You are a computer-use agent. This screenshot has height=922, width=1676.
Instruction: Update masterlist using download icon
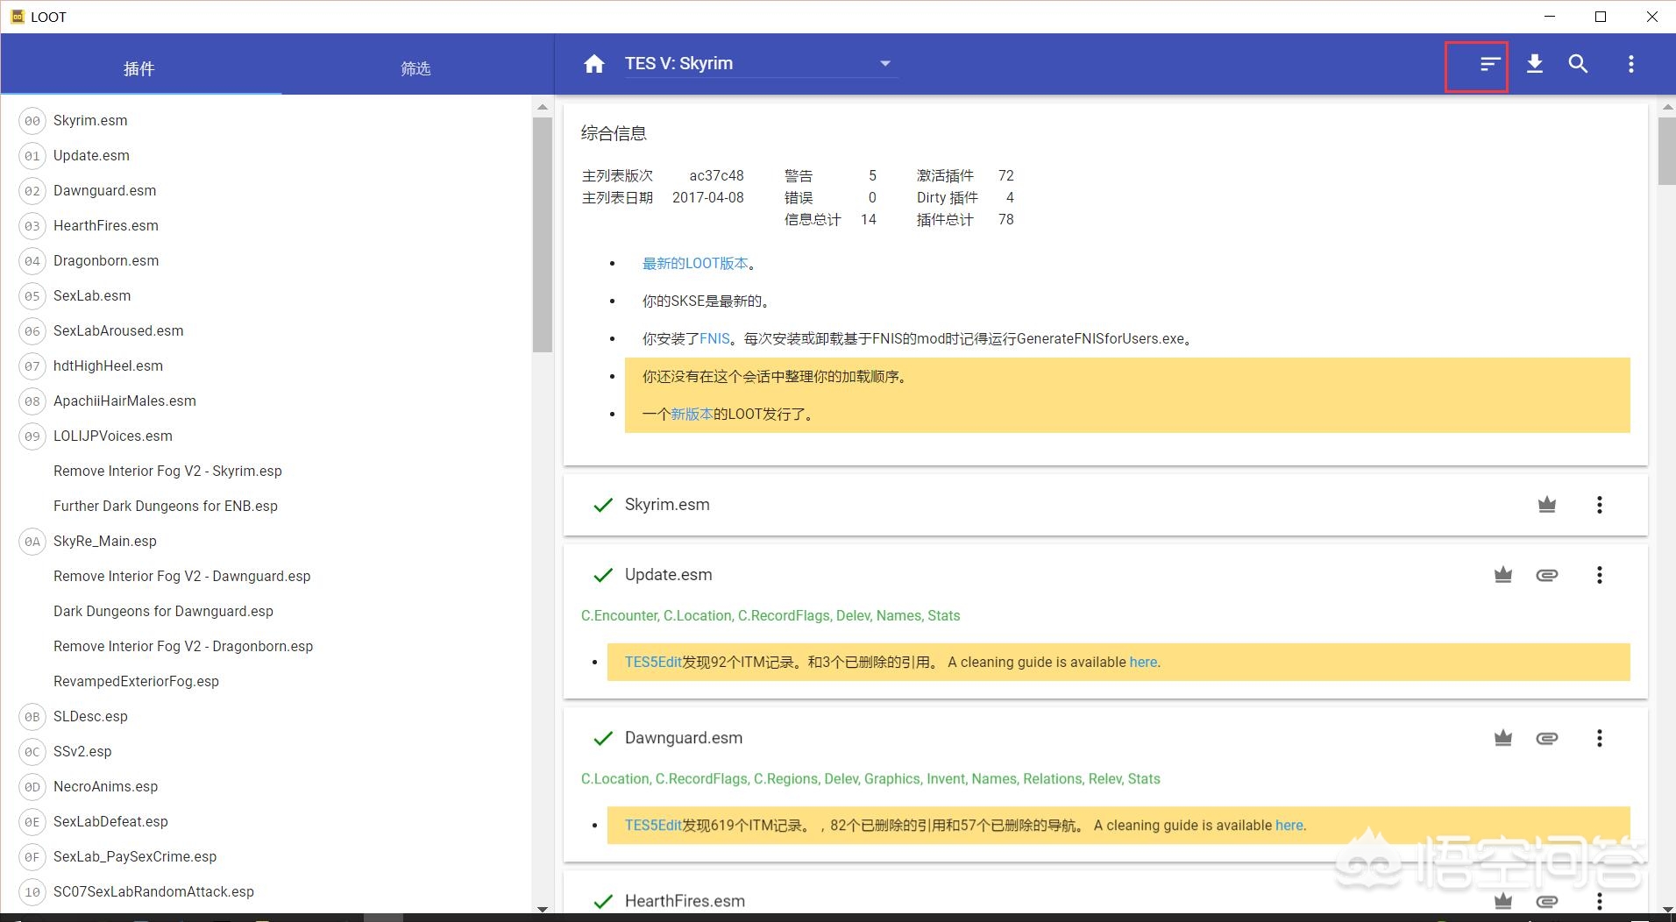click(1535, 64)
